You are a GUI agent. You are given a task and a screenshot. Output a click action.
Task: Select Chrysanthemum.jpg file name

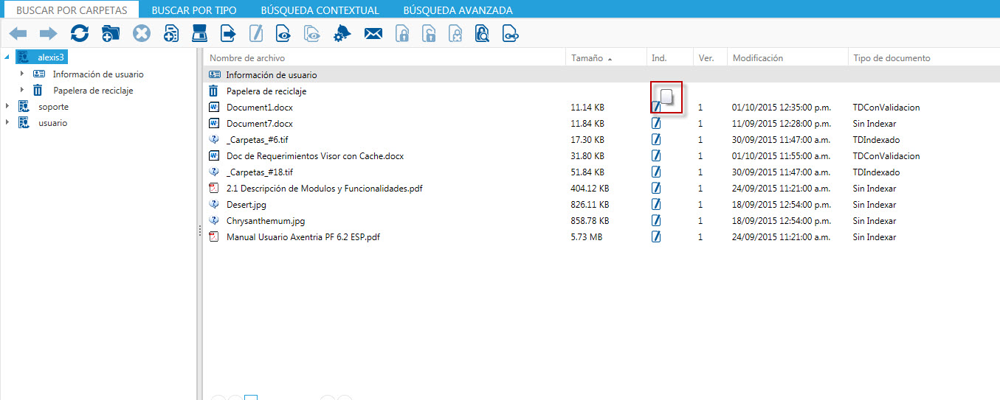pos(266,221)
